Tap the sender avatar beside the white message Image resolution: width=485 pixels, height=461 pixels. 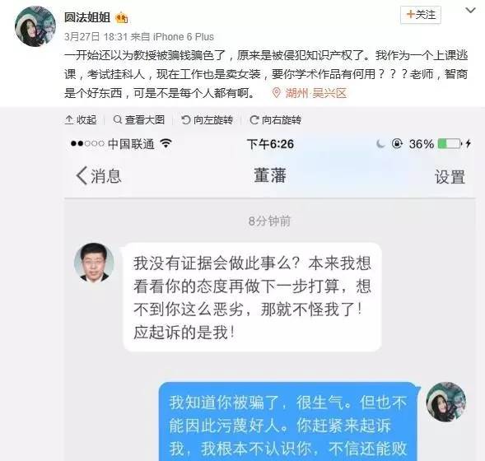[94, 263]
